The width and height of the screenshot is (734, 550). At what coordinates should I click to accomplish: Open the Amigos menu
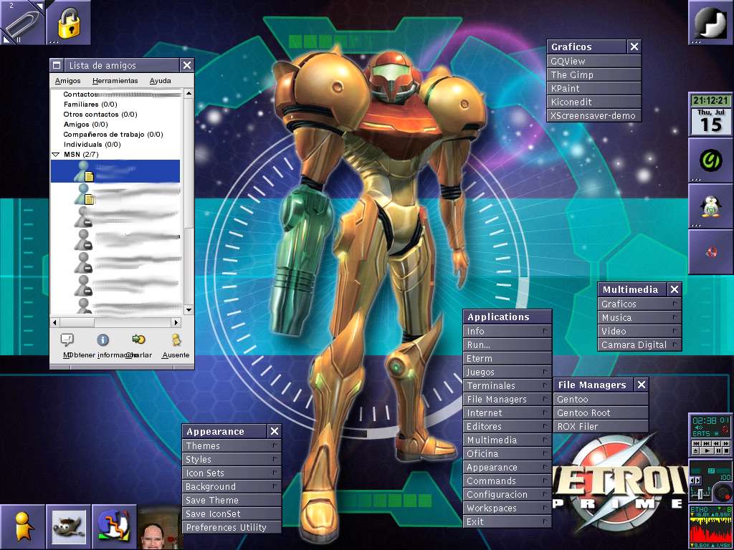68,81
